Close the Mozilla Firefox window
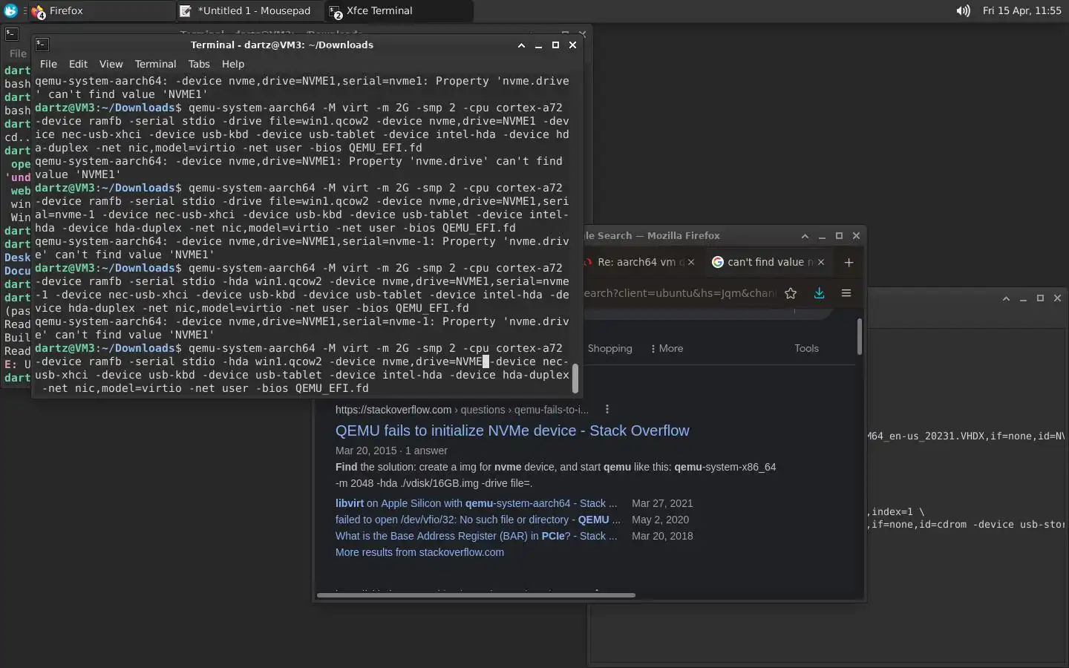Screen dimensions: 1069x668 click(856, 236)
